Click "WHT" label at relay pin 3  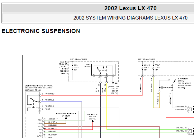tap(48, 109)
